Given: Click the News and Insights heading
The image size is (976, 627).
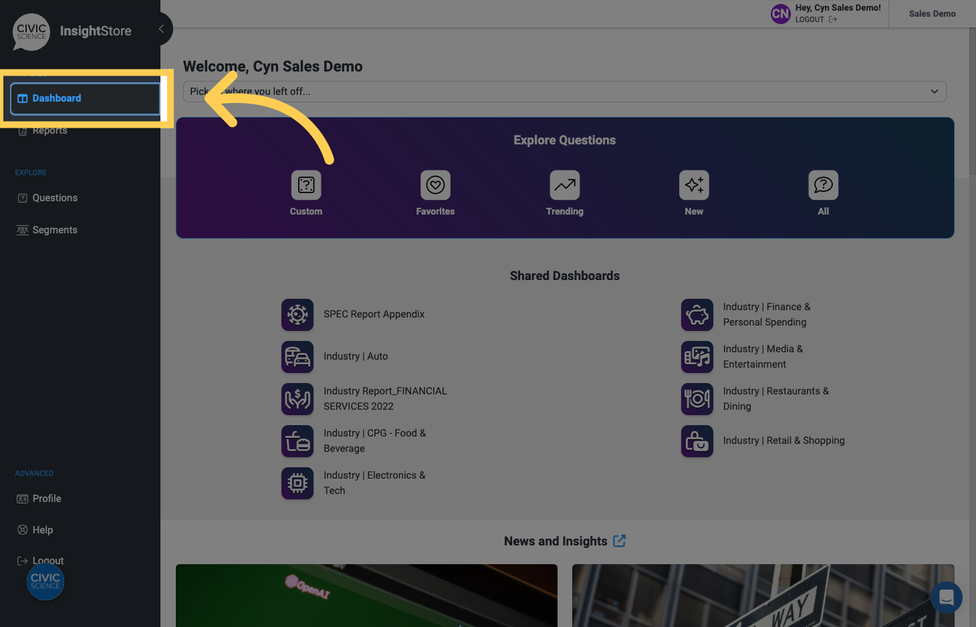Looking at the screenshot, I should [x=556, y=541].
